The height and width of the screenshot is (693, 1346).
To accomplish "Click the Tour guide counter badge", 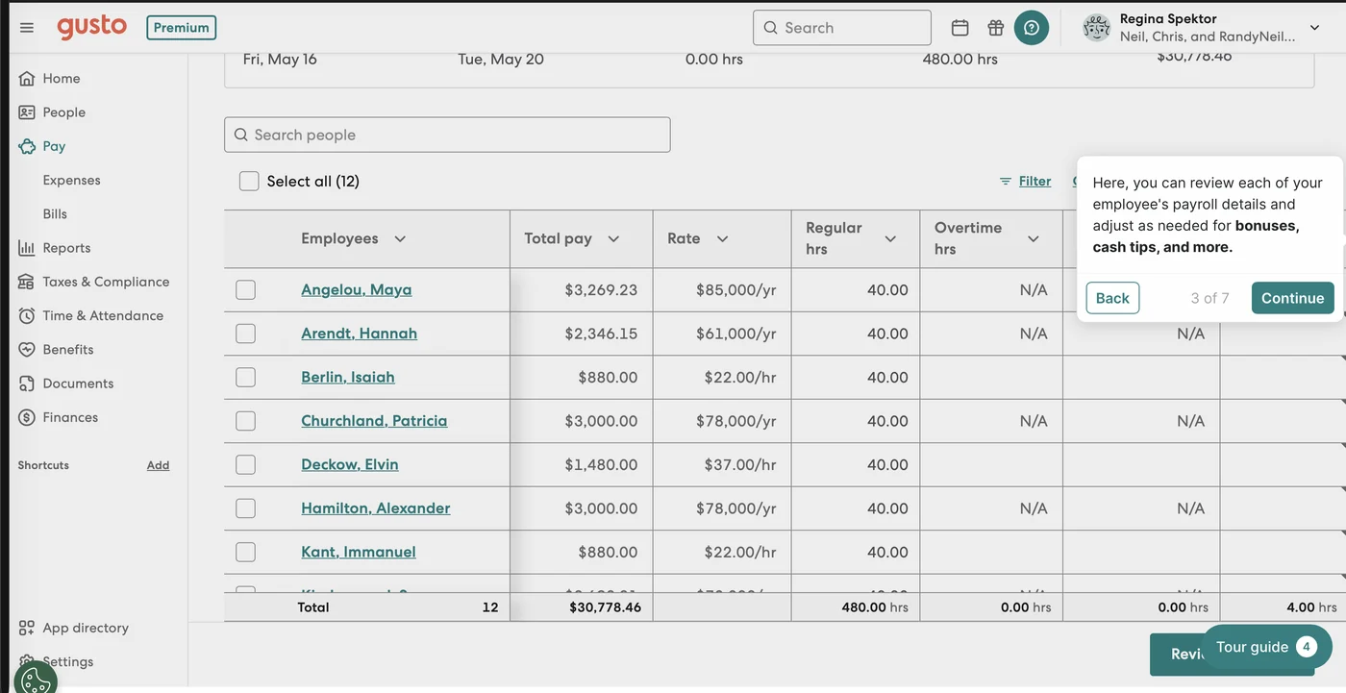I will click(x=1306, y=647).
